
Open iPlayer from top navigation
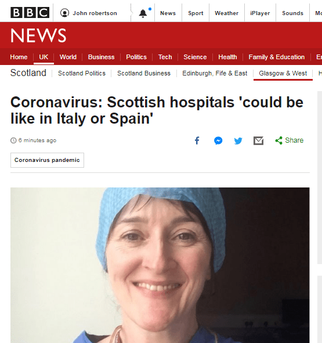(x=260, y=13)
